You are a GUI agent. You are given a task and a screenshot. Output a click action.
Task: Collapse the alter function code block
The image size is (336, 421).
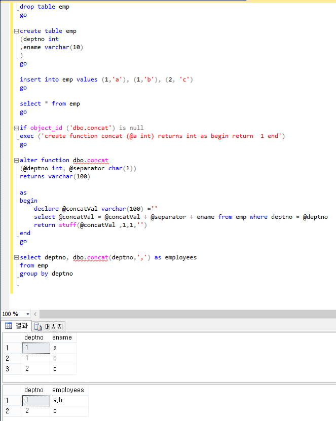(16, 161)
